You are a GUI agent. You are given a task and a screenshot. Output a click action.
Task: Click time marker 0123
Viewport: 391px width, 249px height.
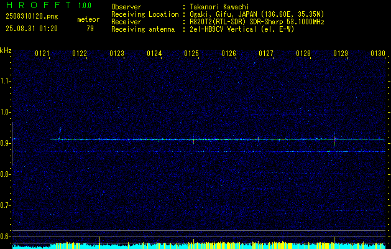coord(117,53)
